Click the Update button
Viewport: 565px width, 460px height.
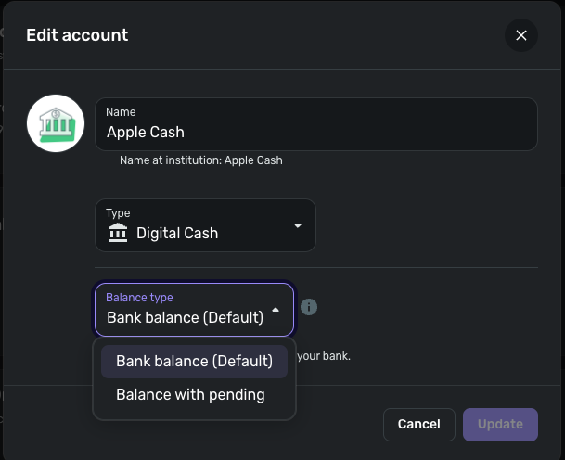500,425
